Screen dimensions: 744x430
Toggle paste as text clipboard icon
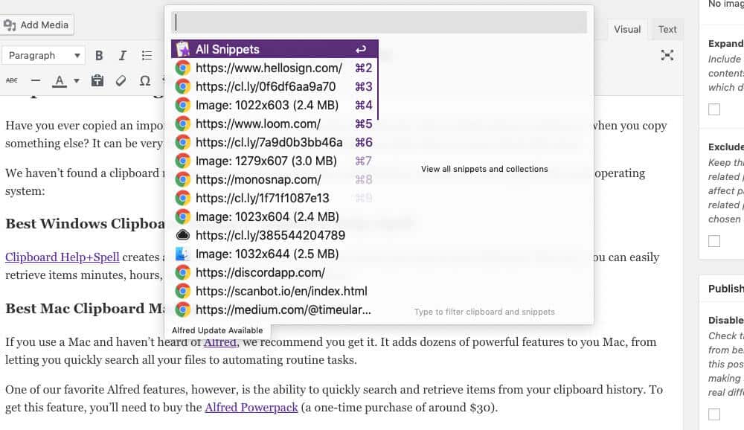(x=97, y=80)
